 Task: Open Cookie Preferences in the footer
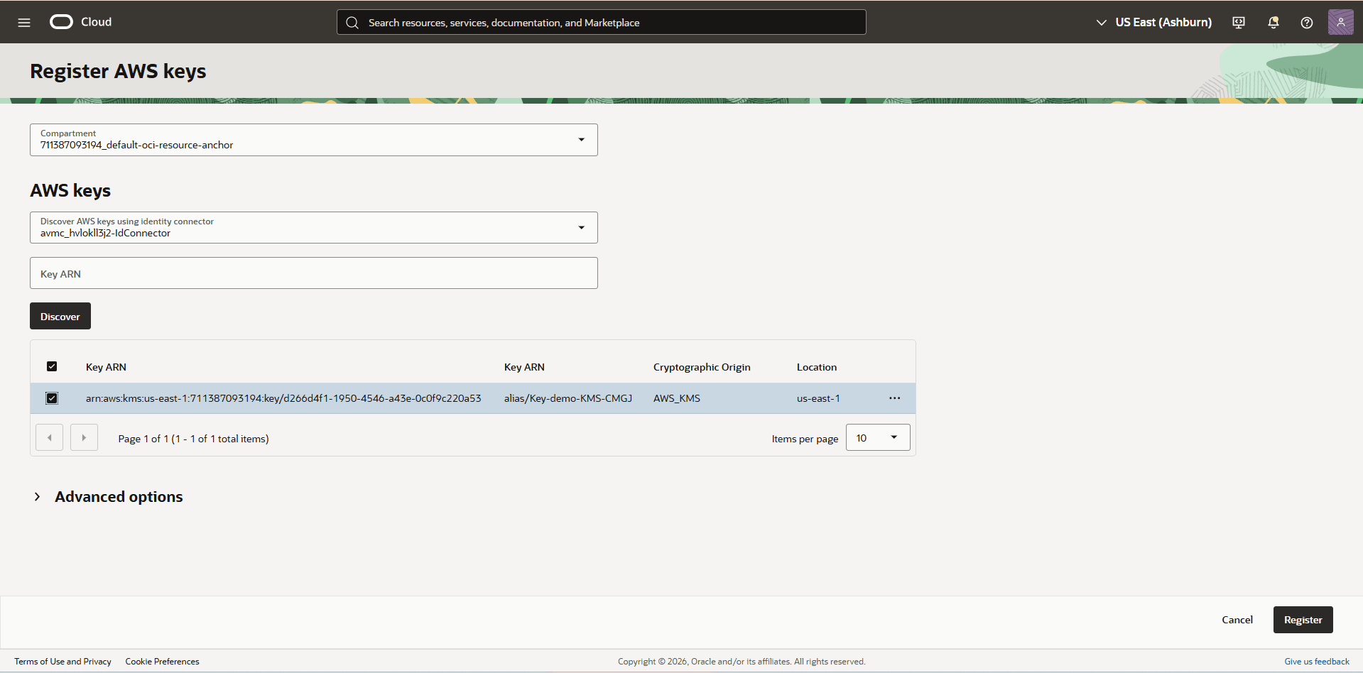(162, 661)
